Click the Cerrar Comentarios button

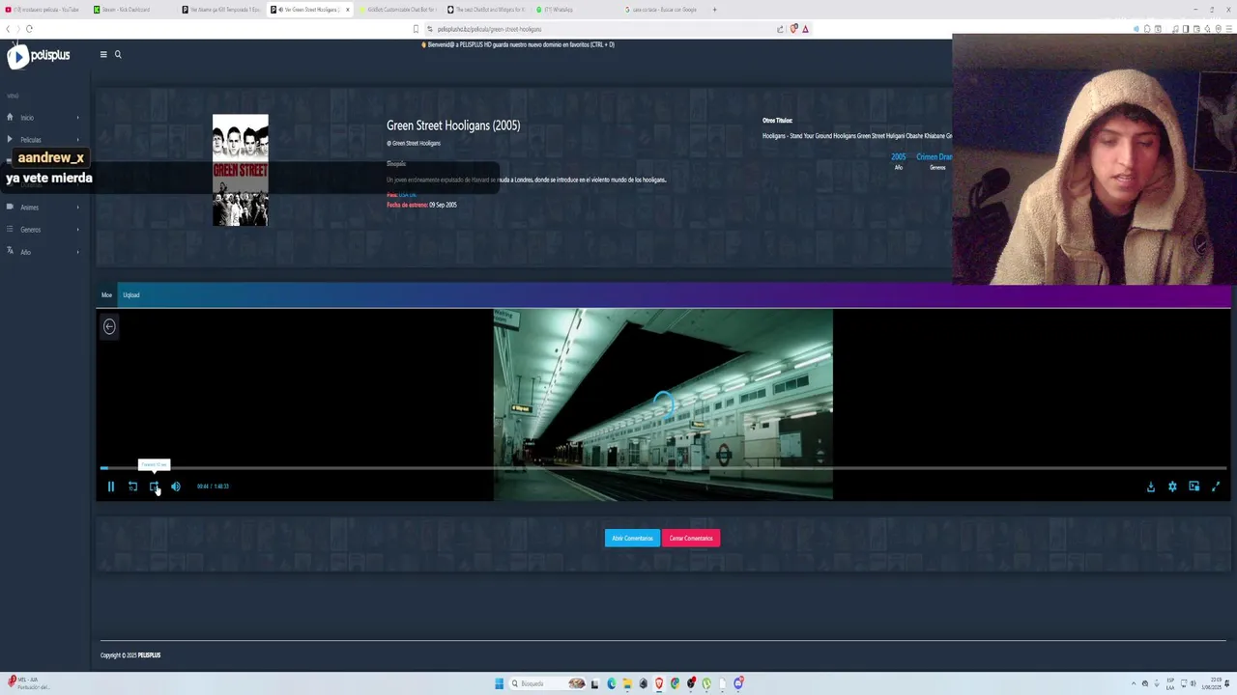pyautogui.click(x=691, y=539)
